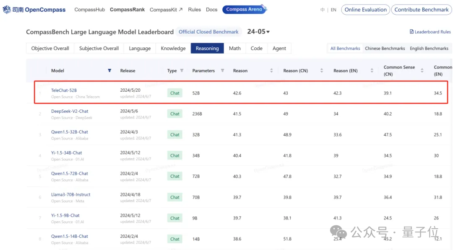Switch language to EN
Image resolution: width=453 pixels, height=250 pixels.
[333, 10]
